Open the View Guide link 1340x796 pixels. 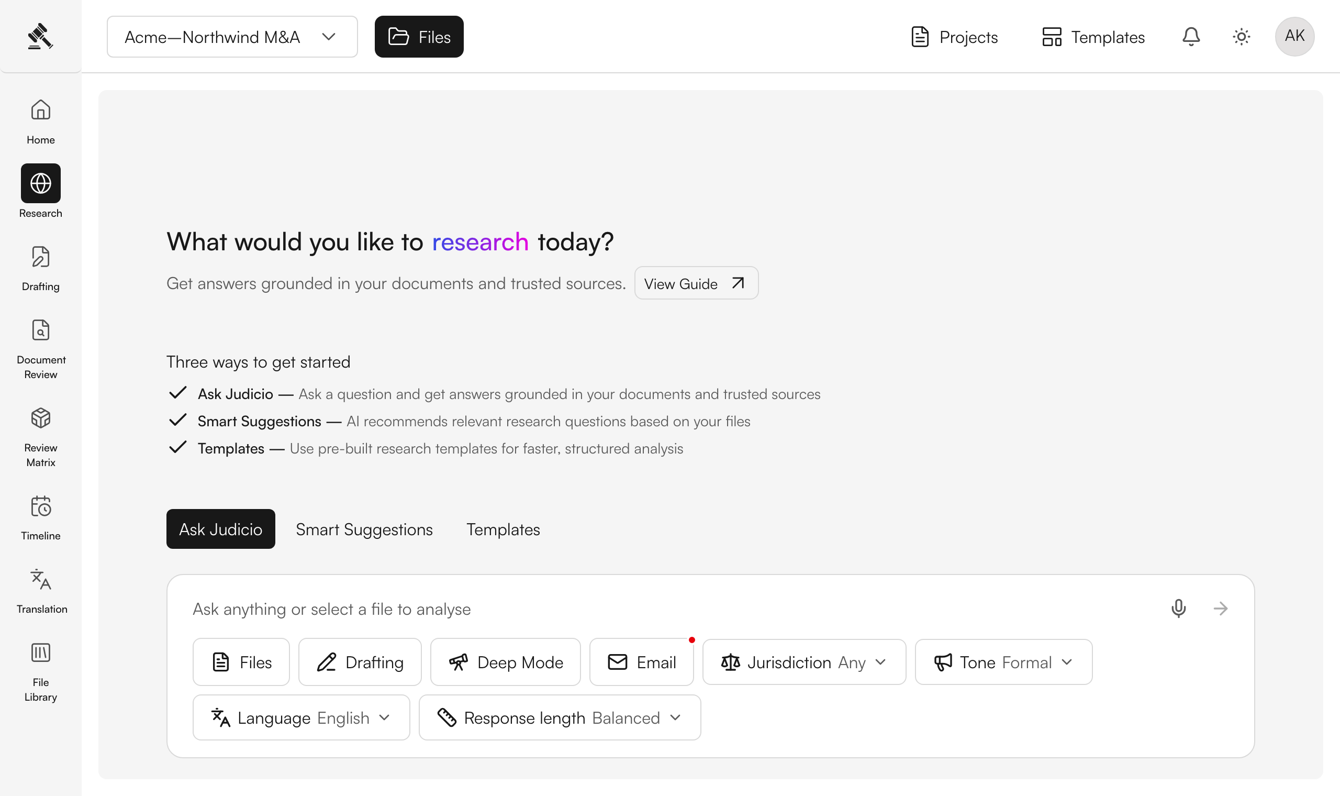[696, 283]
